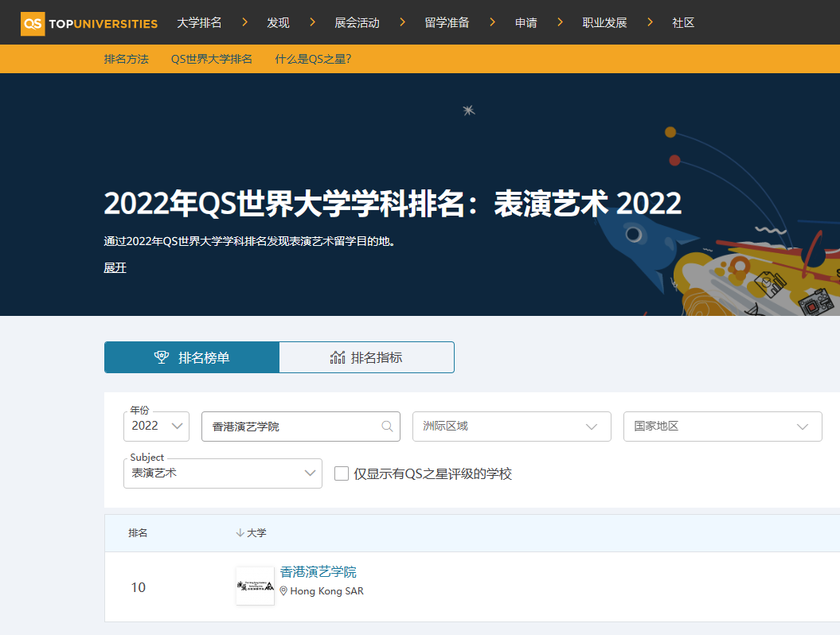840x635 pixels.
Task: Open the 国家地区 dropdown
Action: 723,427
